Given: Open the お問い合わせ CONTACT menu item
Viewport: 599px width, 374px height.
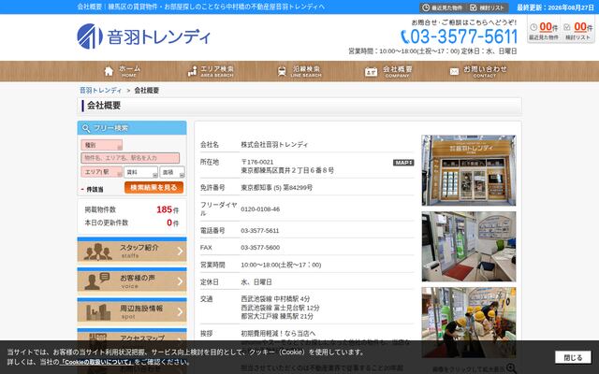Looking at the screenshot, I should click(x=478, y=71).
